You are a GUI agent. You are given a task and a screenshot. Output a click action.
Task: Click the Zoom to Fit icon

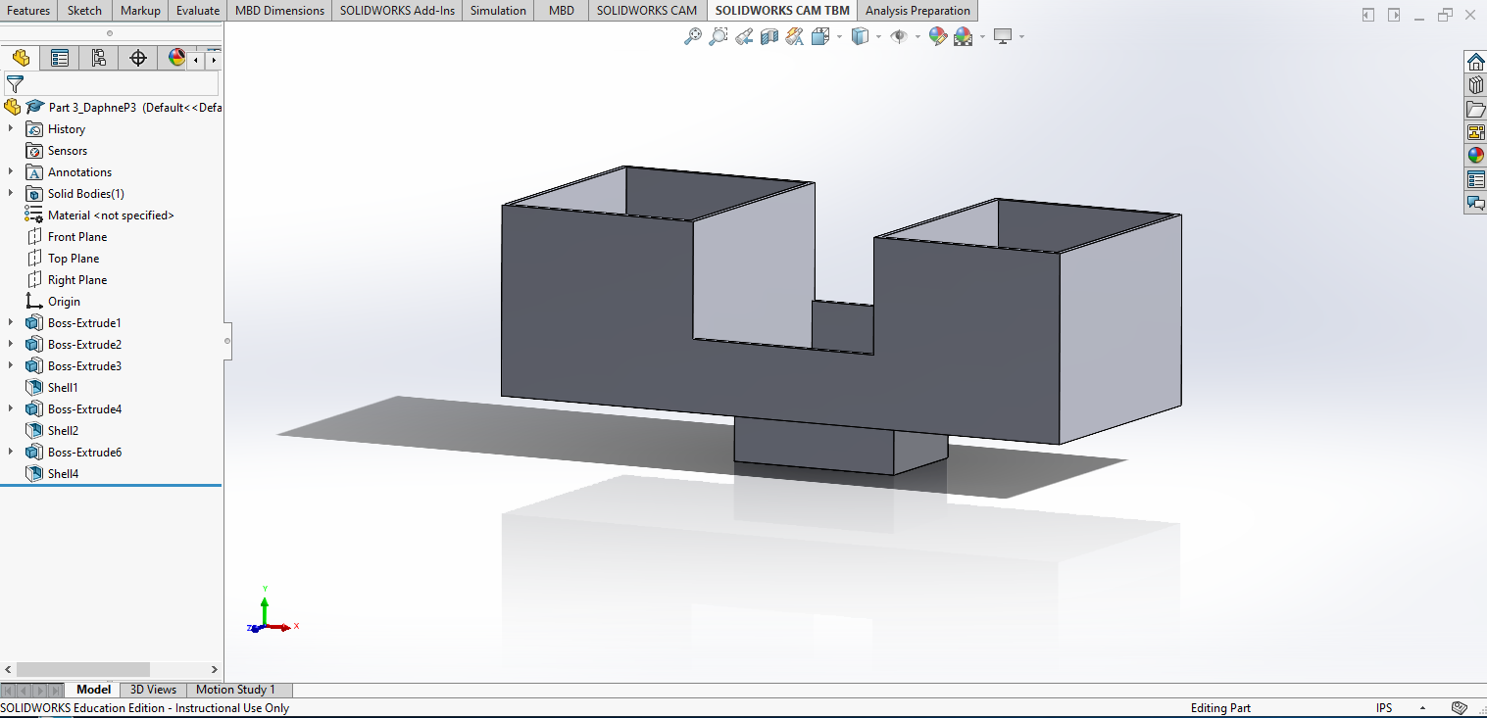[693, 36]
